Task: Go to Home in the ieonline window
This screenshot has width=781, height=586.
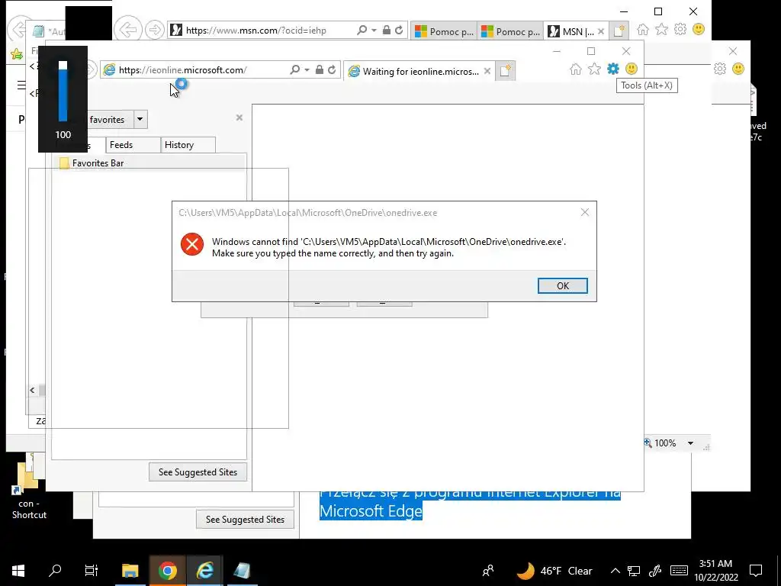Action: (x=576, y=69)
